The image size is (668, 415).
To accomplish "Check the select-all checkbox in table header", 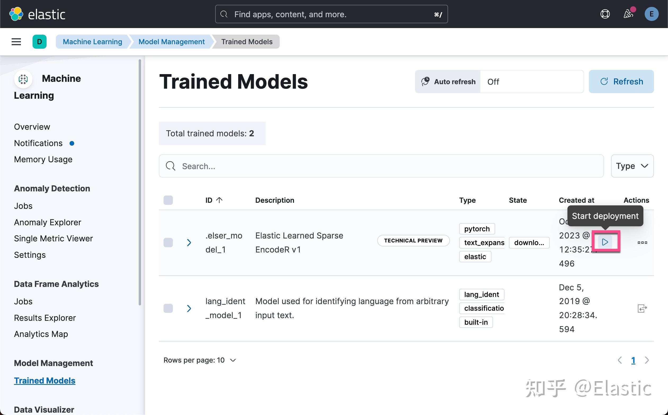I will click(x=168, y=200).
